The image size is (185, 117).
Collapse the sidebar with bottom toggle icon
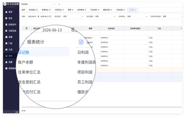[17, 112]
